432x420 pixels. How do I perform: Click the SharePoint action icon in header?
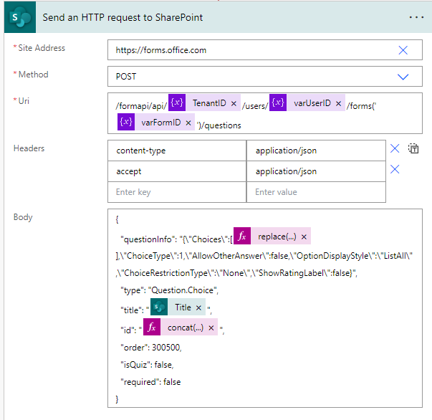click(x=20, y=17)
